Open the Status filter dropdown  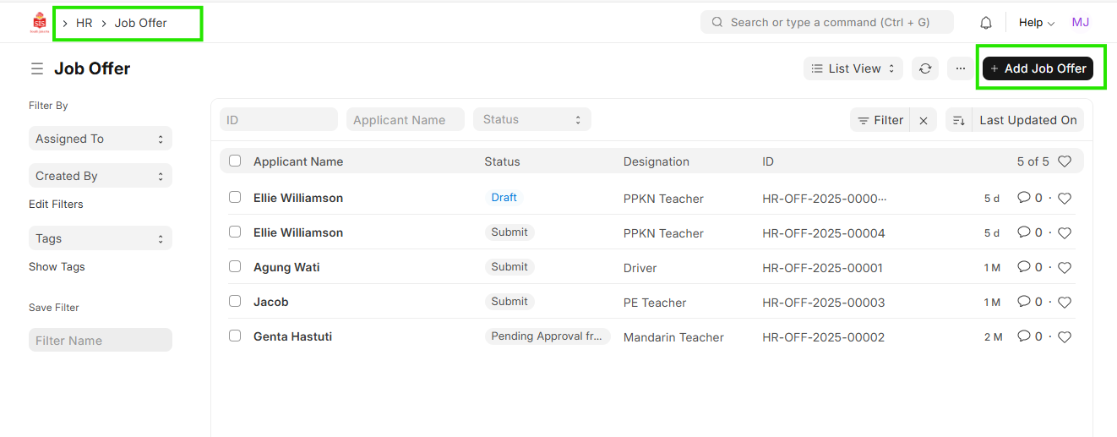click(531, 120)
